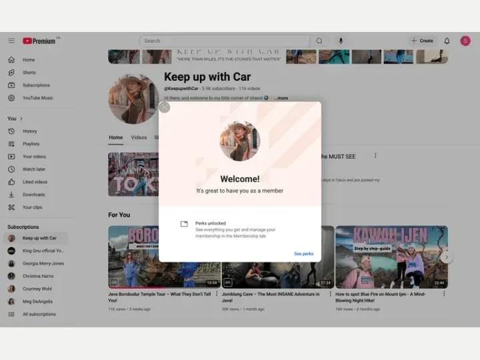Screen dimensions: 480x360
Task: Show All subscriptions list
Action: tap(36, 314)
